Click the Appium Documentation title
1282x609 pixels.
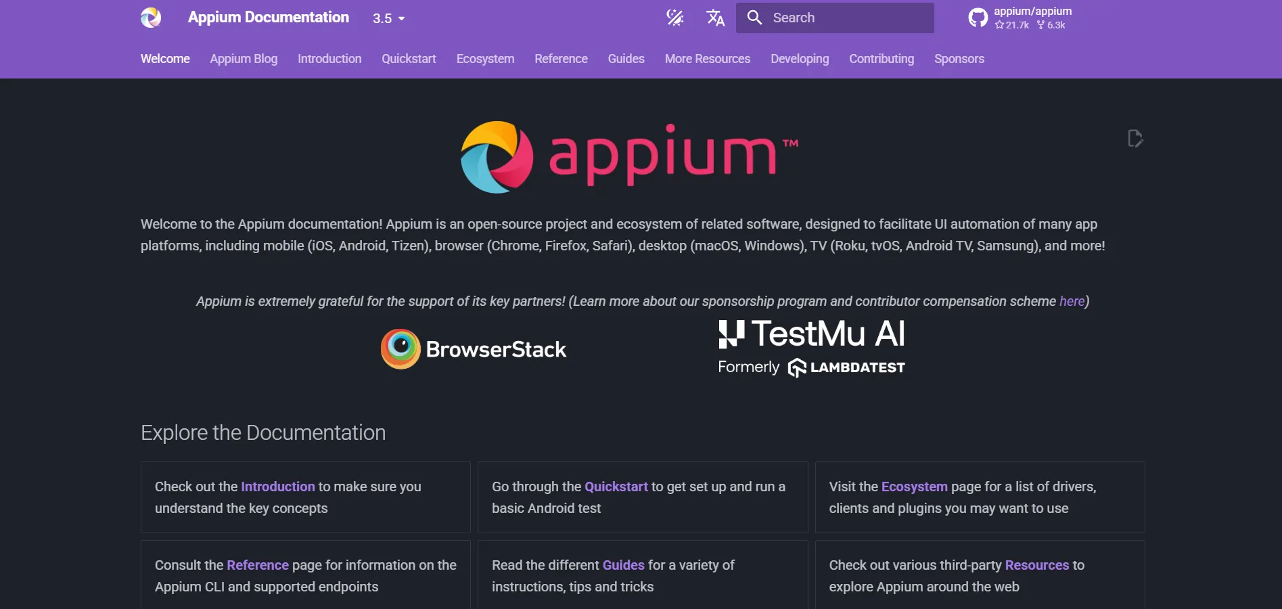click(269, 18)
